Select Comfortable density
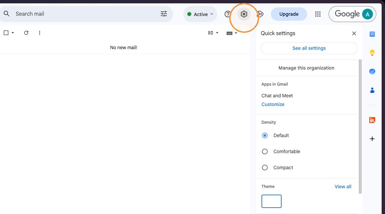The width and height of the screenshot is (385, 214). tap(265, 151)
